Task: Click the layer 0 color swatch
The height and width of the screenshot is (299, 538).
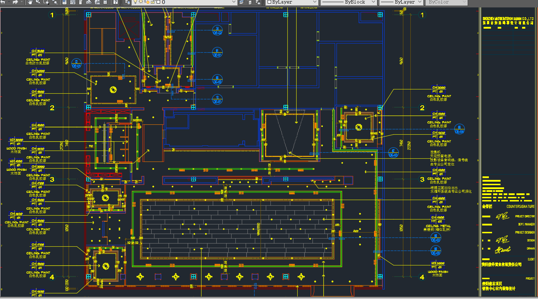Action: click(158, 2)
